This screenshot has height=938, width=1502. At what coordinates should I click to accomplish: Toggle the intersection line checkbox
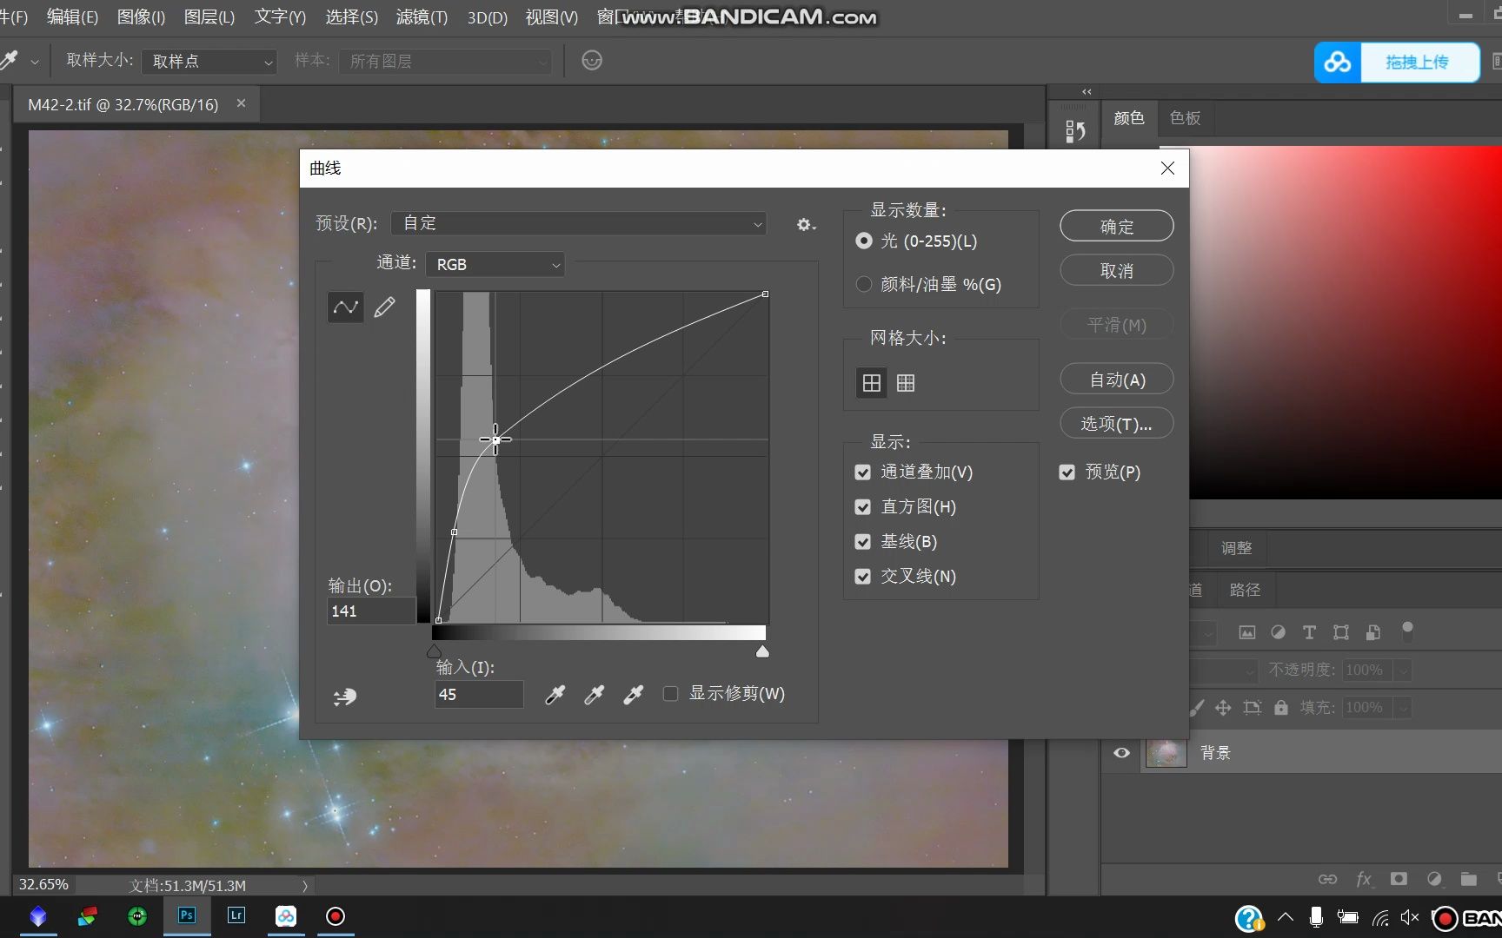(863, 576)
